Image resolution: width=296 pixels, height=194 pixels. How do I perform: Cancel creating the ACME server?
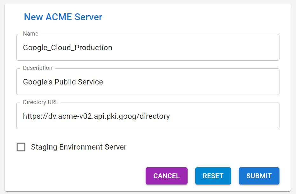(x=166, y=176)
